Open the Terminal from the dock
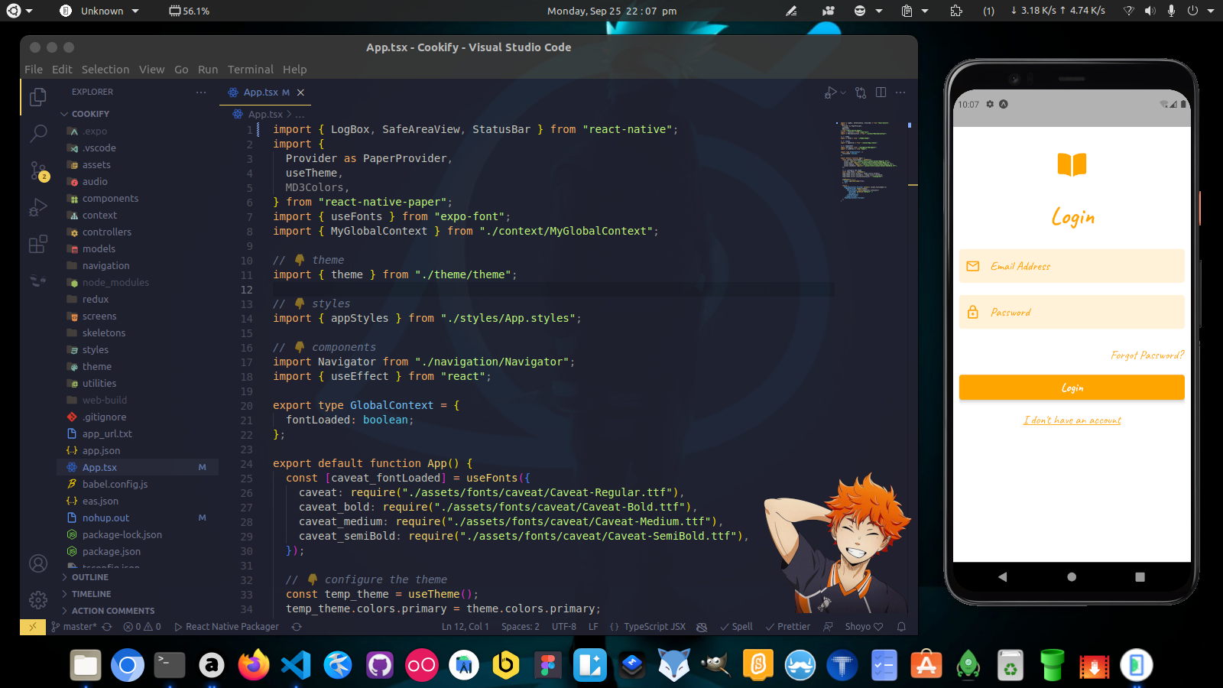Viewport: 1223px width, 688px height. [x=170, y=665]
